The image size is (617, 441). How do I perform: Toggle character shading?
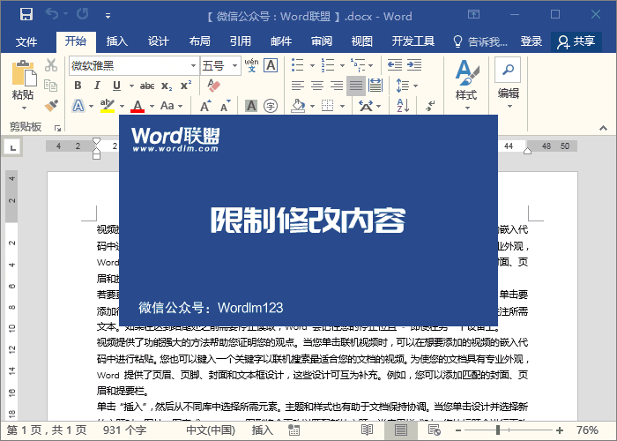click(251, 106)
